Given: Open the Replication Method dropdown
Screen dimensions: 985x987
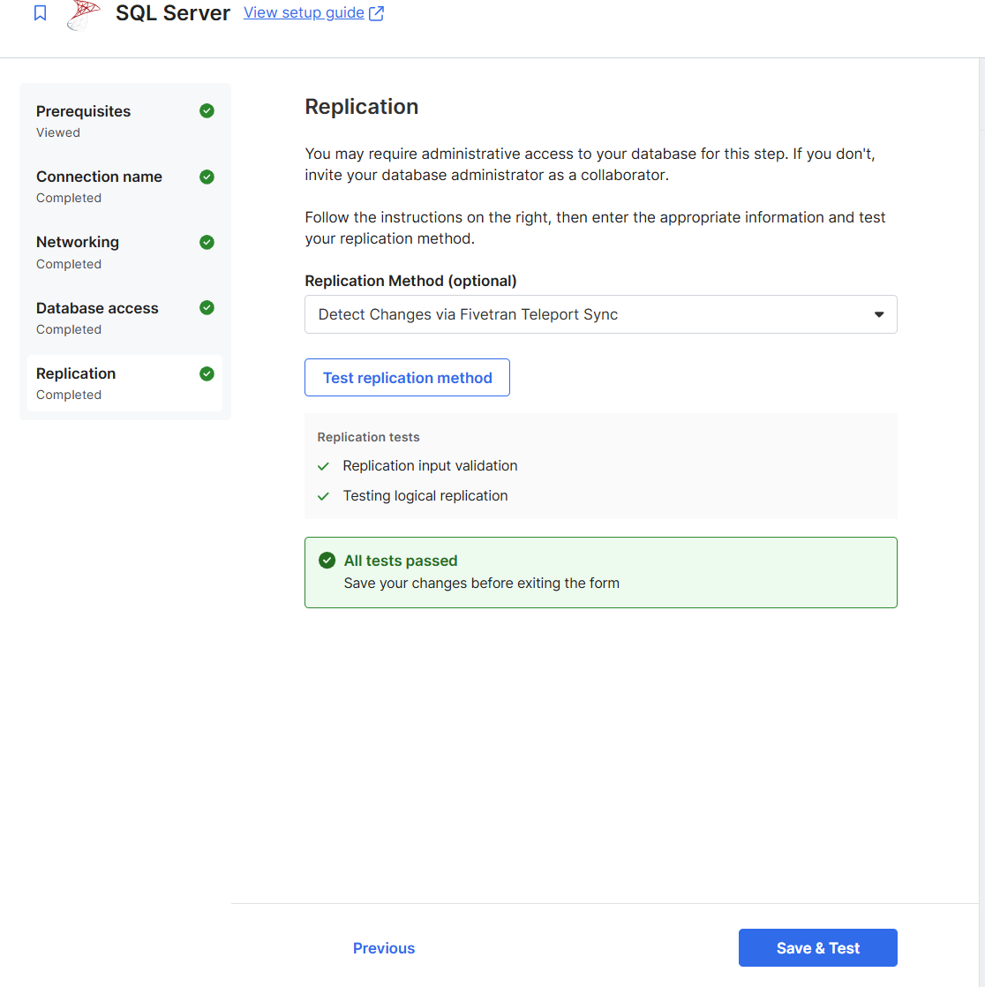Looking at the screenshot, I should point(600,314).
